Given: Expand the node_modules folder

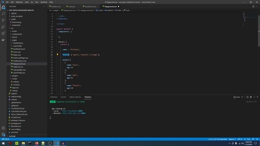Looking at the screenshot, I should (x=27, y=16).
